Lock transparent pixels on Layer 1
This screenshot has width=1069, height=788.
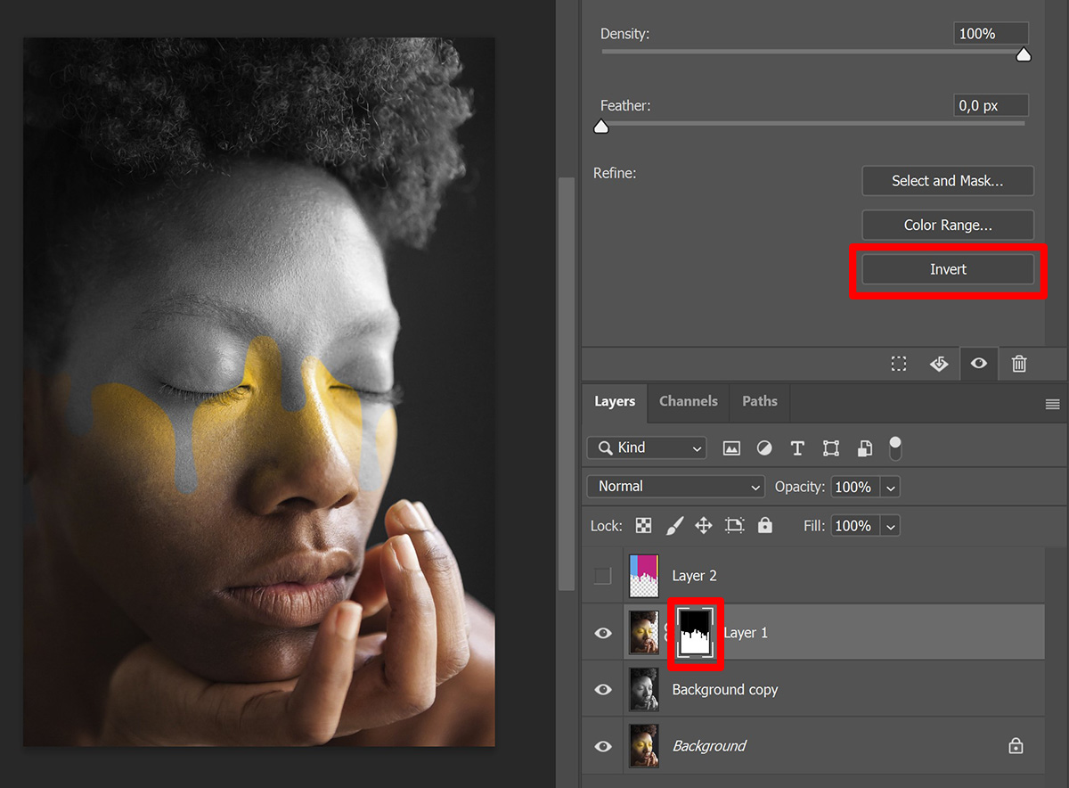click(643, 526)
